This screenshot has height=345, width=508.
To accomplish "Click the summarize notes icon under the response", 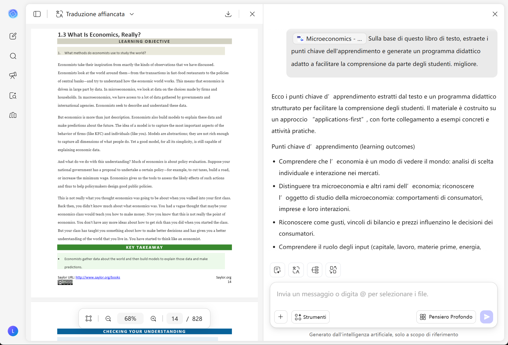I will [x=277, y=270].
